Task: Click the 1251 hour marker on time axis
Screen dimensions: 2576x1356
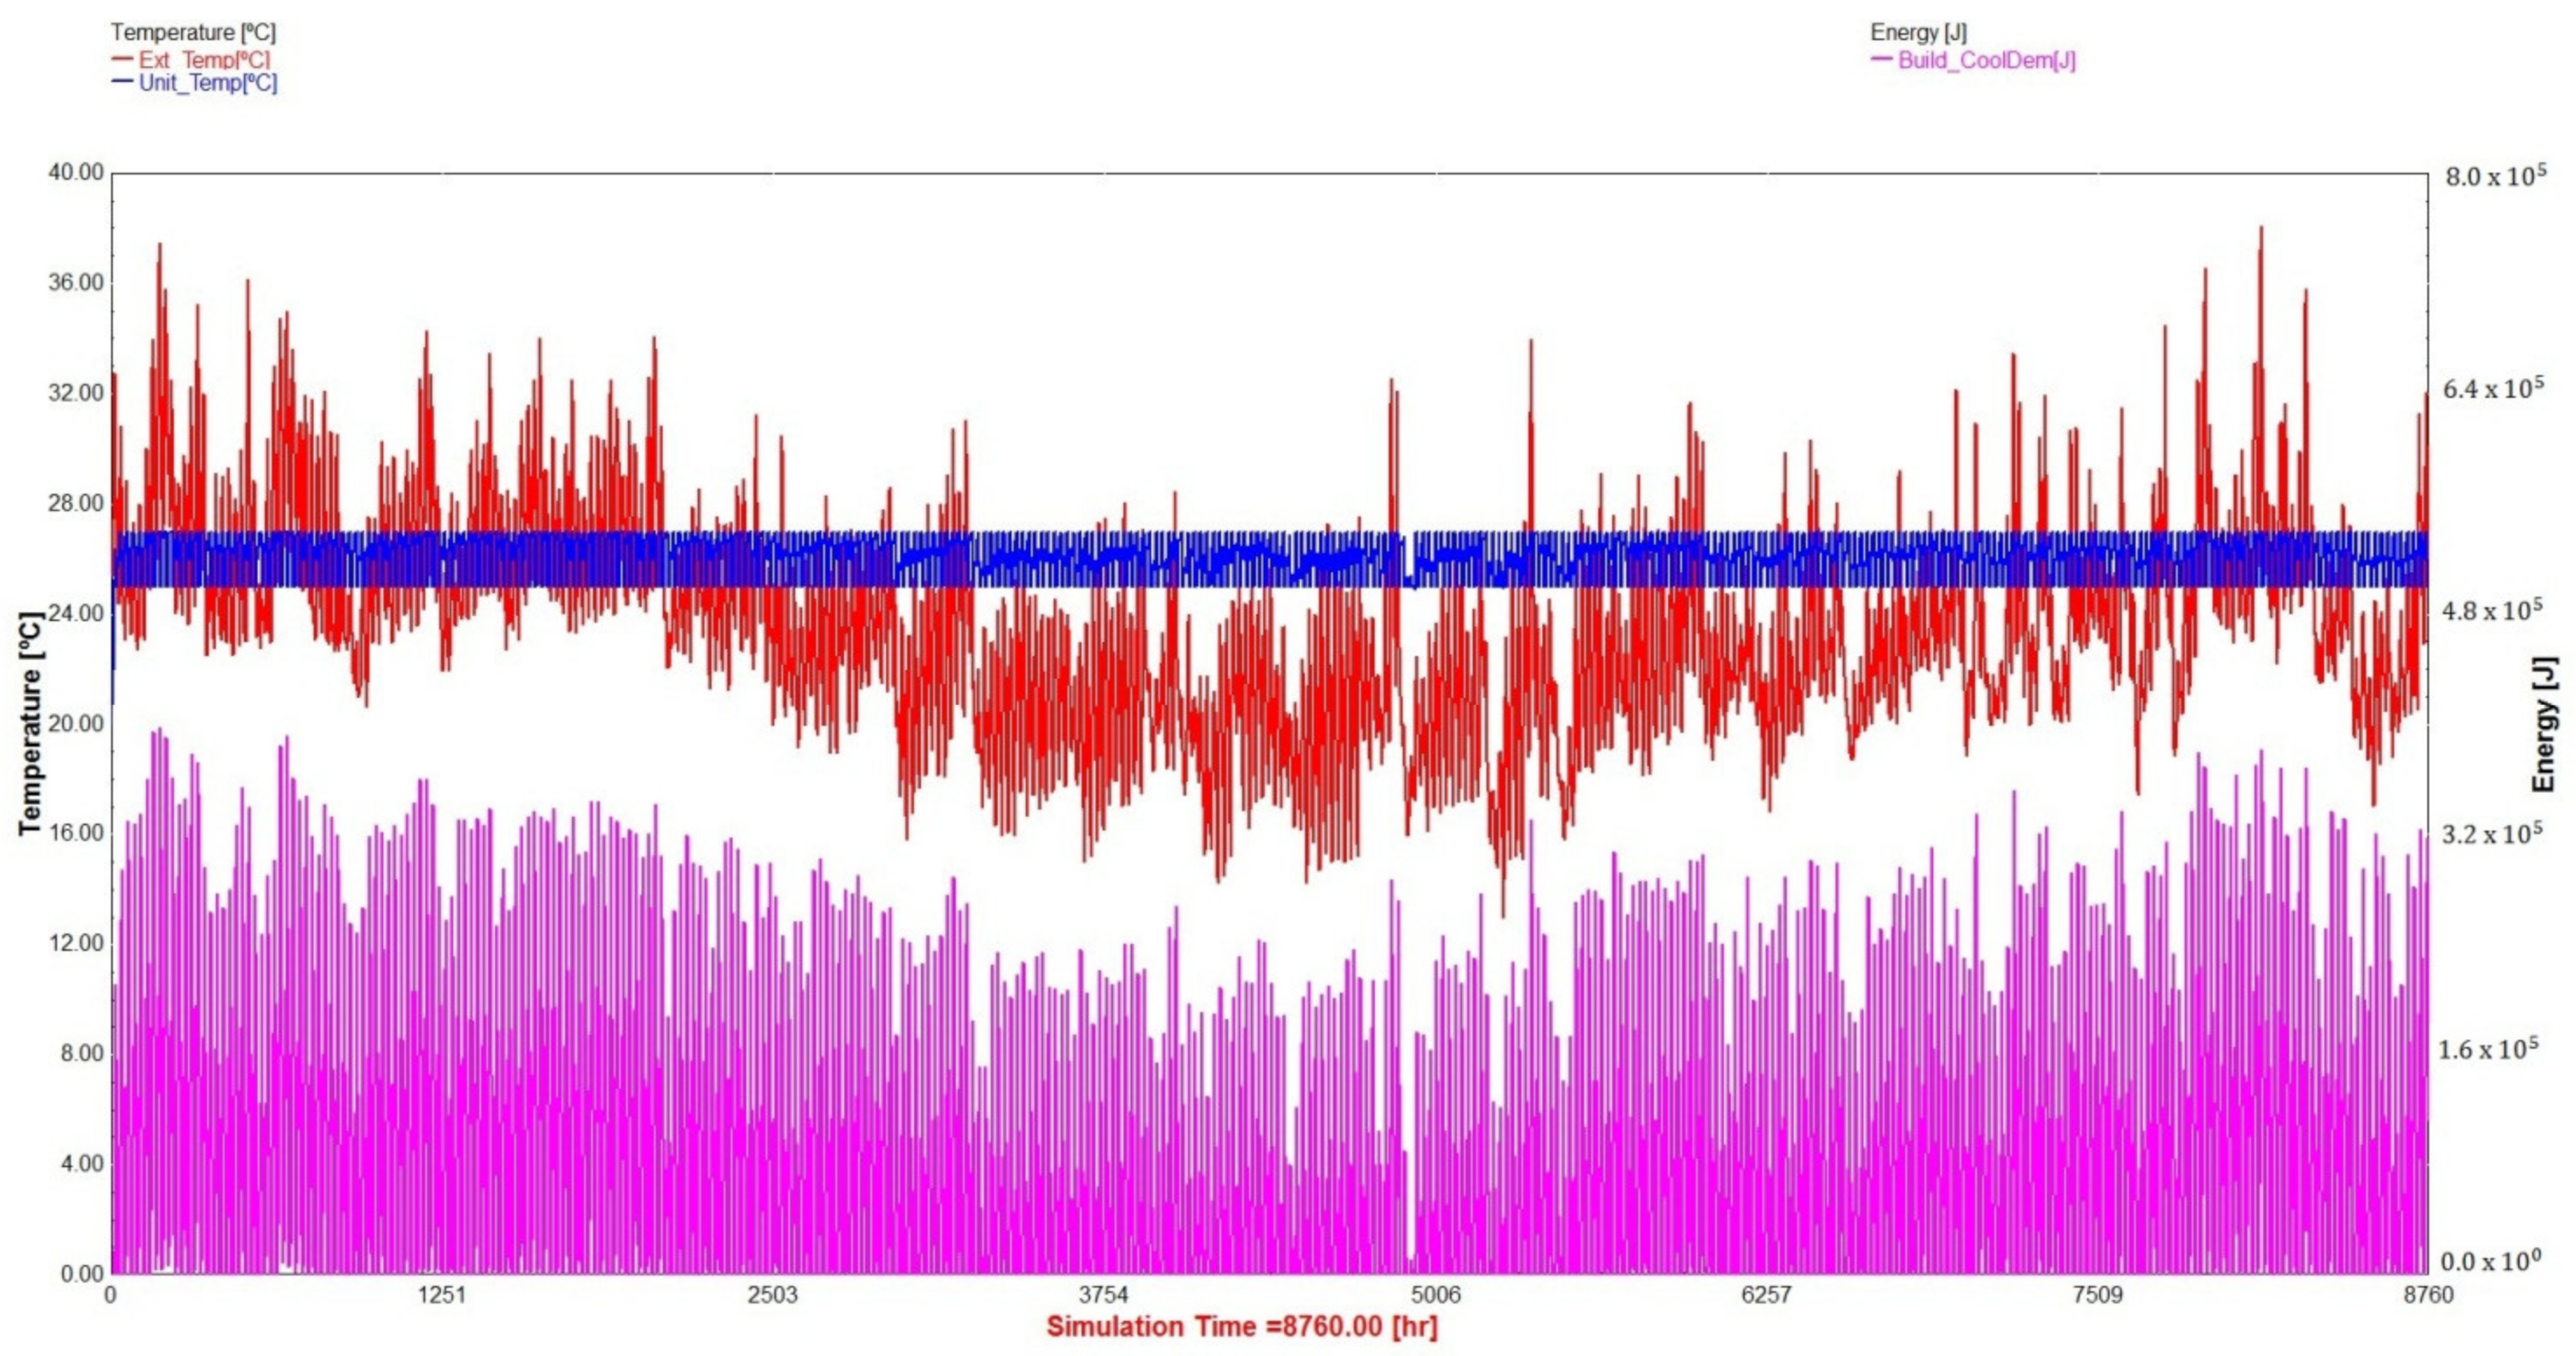Action: pyautogui.click(x=441, y=1295)
